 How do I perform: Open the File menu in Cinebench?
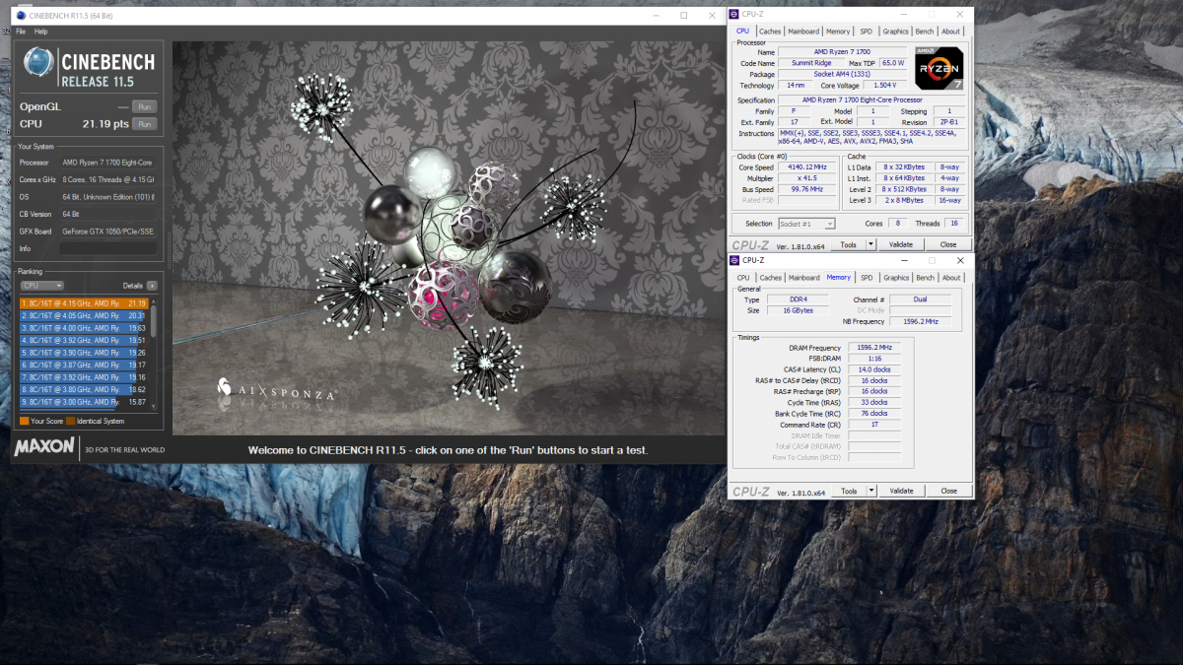pos(21,32)
